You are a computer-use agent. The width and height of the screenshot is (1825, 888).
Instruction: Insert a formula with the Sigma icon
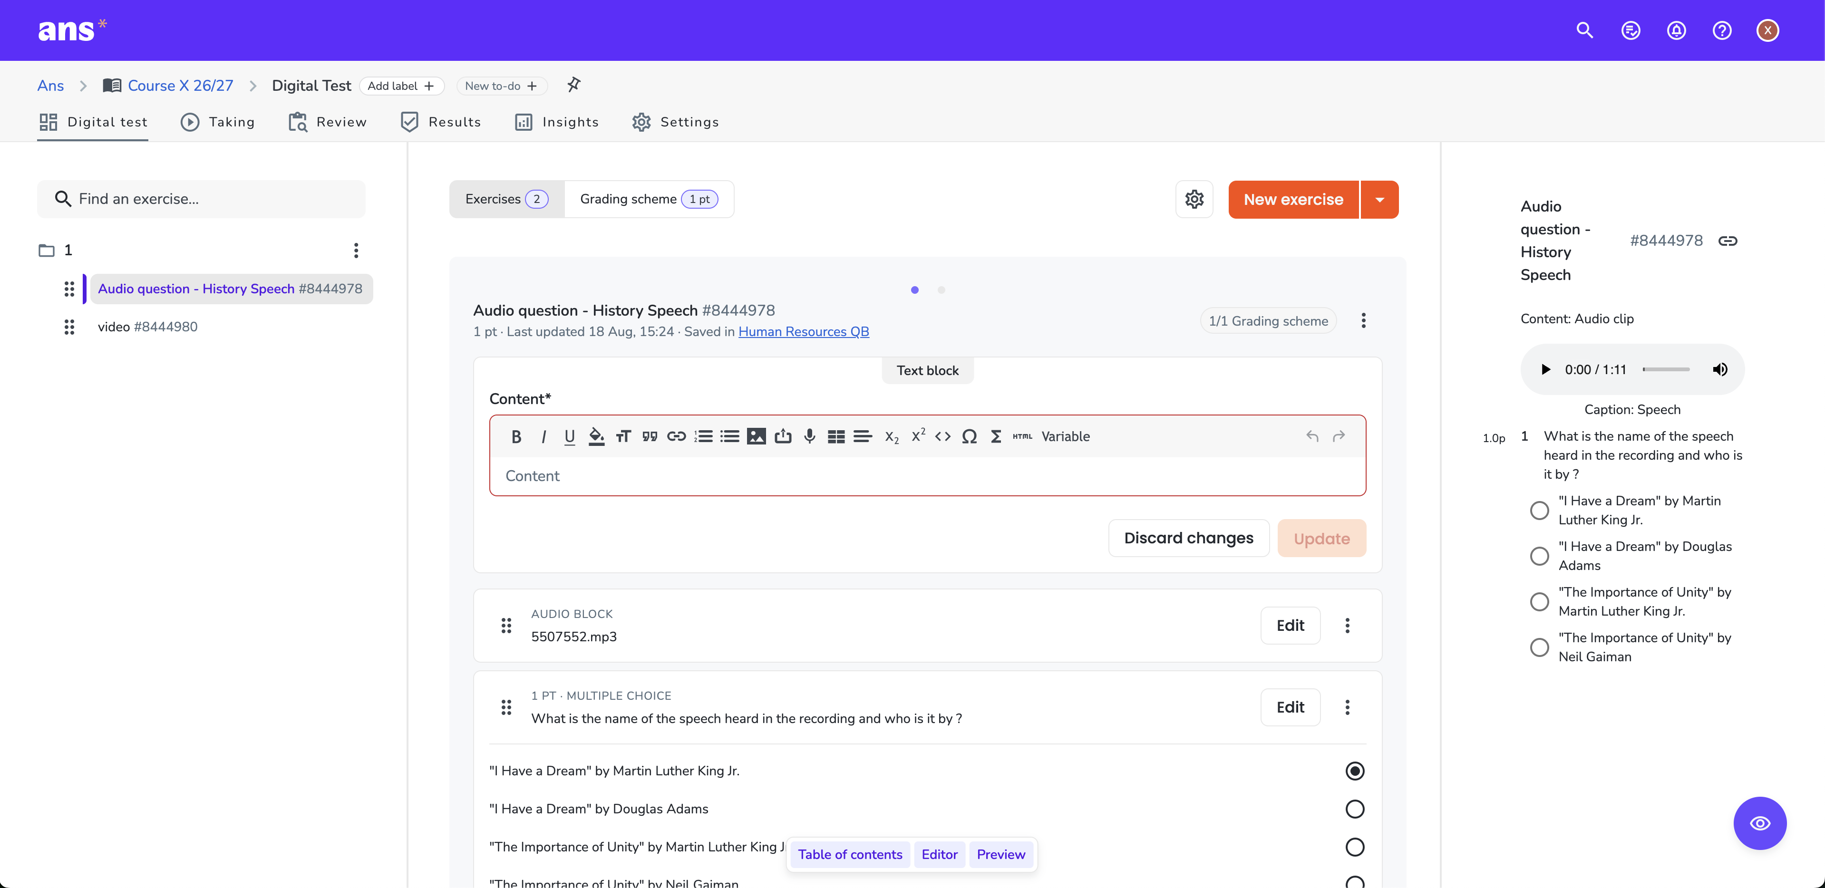point(996,436)
